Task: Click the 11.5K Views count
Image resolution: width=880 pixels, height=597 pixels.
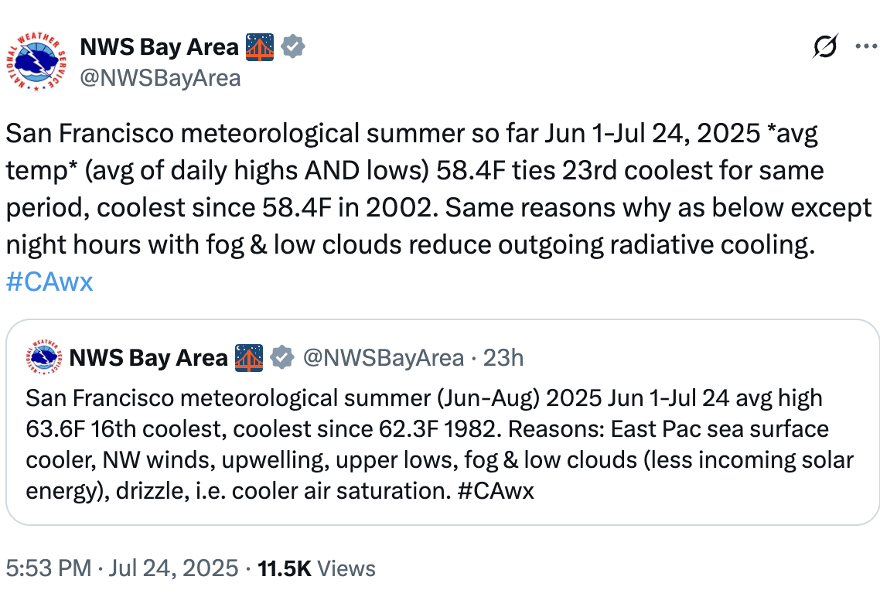Action: coord(316,568)
